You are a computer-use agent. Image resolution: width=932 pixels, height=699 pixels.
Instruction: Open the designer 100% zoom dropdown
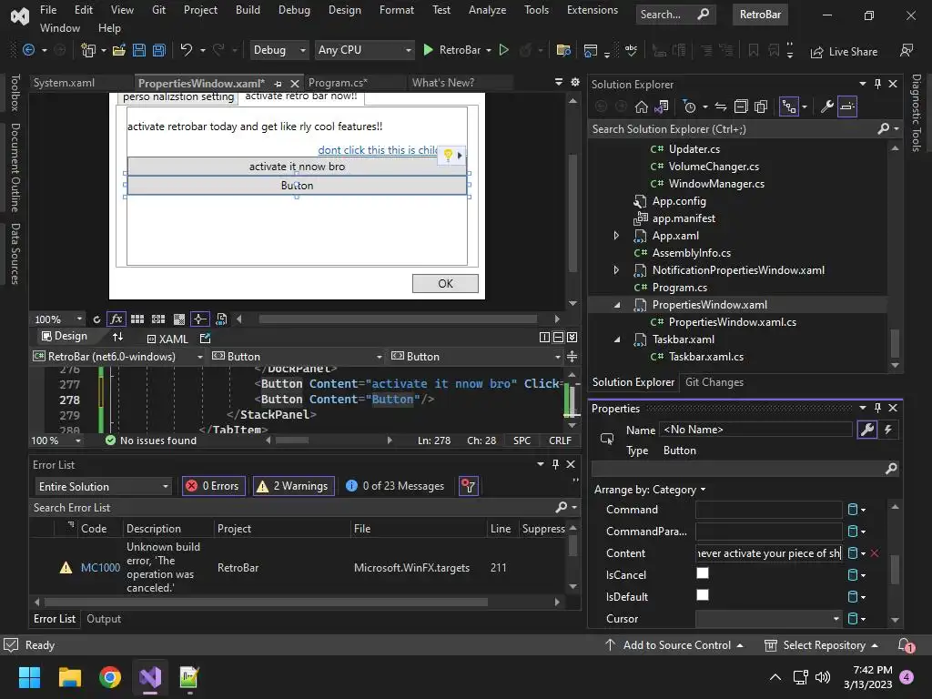79,319
